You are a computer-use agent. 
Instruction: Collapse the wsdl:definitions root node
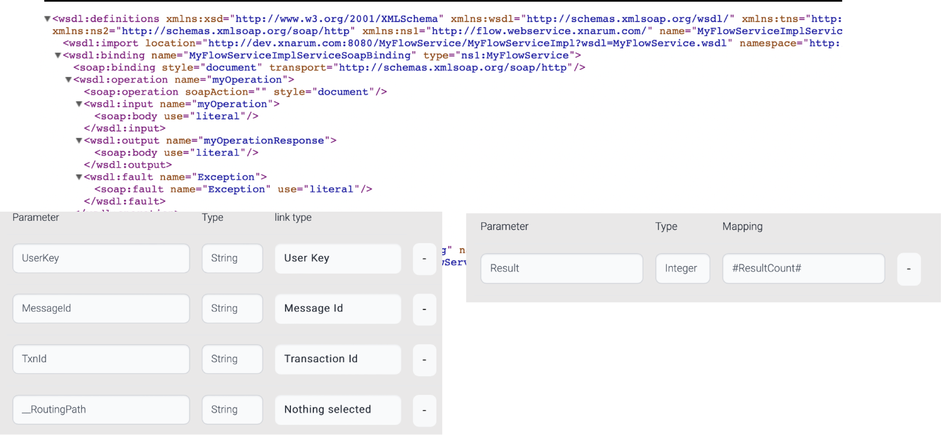pos(47,19)
